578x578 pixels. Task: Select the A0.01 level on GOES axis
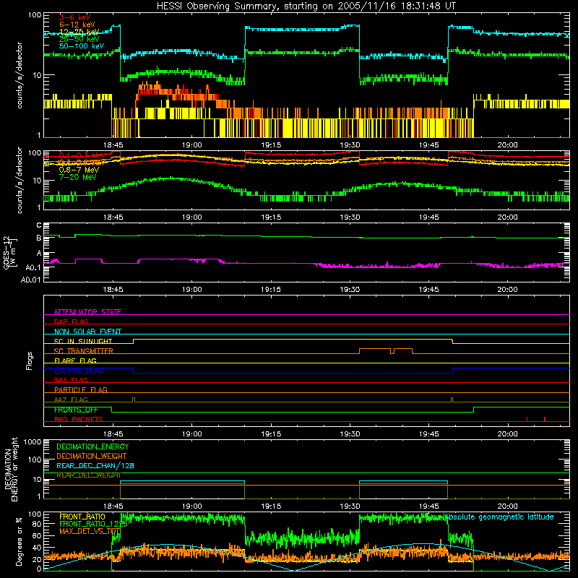(x=31, y=280)
